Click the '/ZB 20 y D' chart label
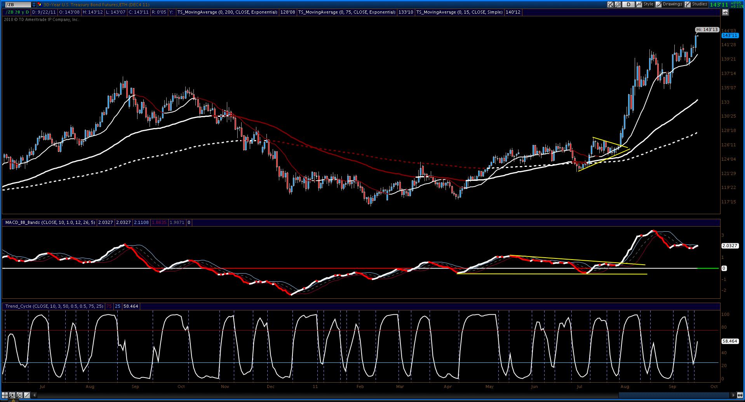 coord(17,12)
